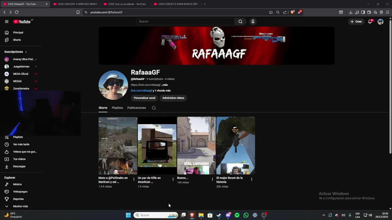Open account avatar menu at top right

380,22
